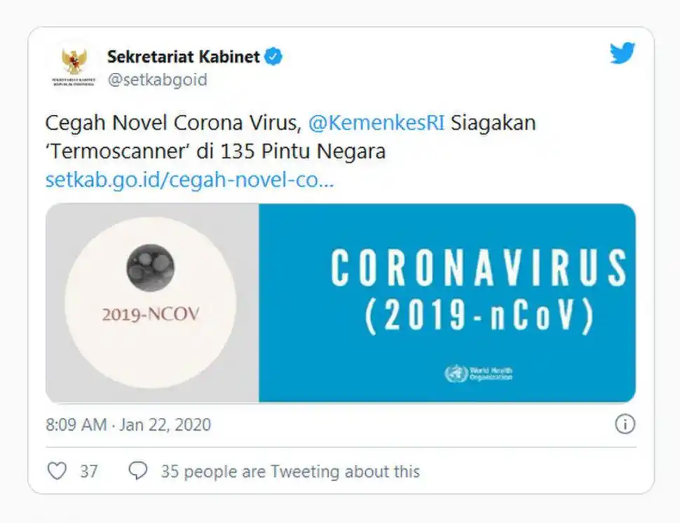Click the '(2019-nCoV)' banner subtitle
The image size is (680, 523).
[x=479, y=316]
